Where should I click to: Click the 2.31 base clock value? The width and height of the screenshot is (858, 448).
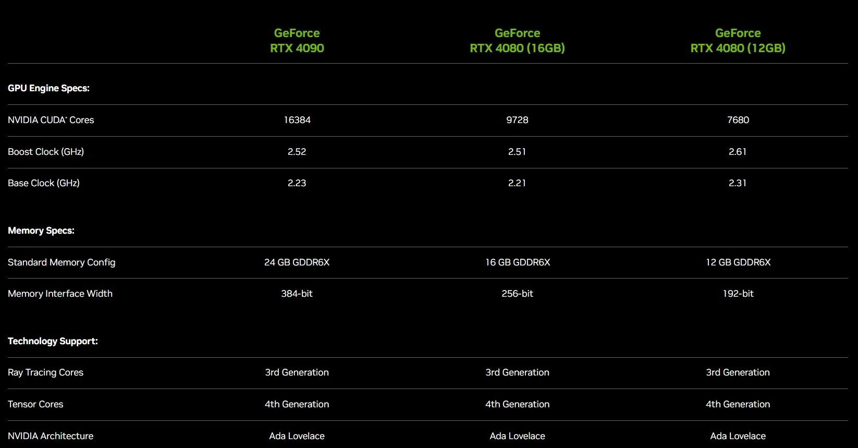coord(738,183)
